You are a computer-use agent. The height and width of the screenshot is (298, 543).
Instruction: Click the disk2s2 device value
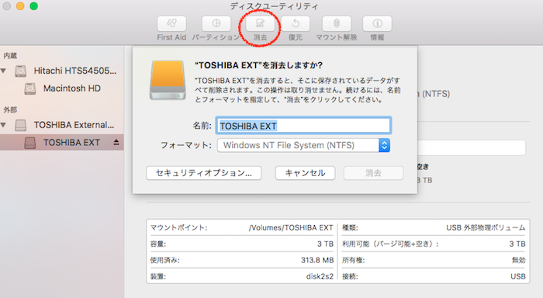coord(320,276)
